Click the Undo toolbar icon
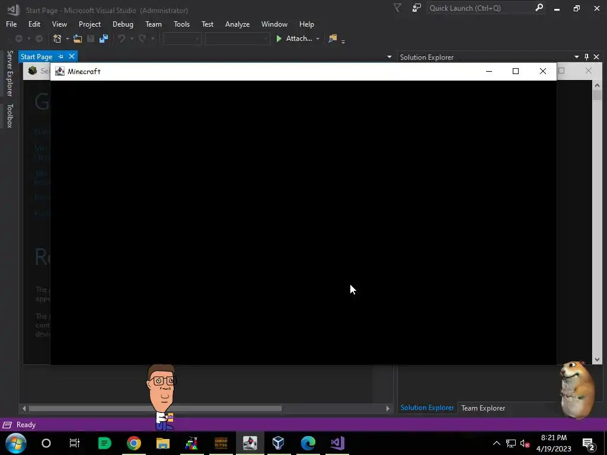The width and height of the screenshot is (607, 455). (x=122, y=39)
